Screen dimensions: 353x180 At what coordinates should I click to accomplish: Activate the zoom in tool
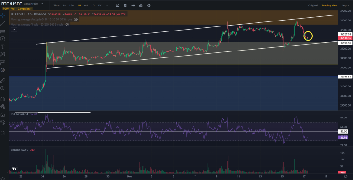(3, 88)
